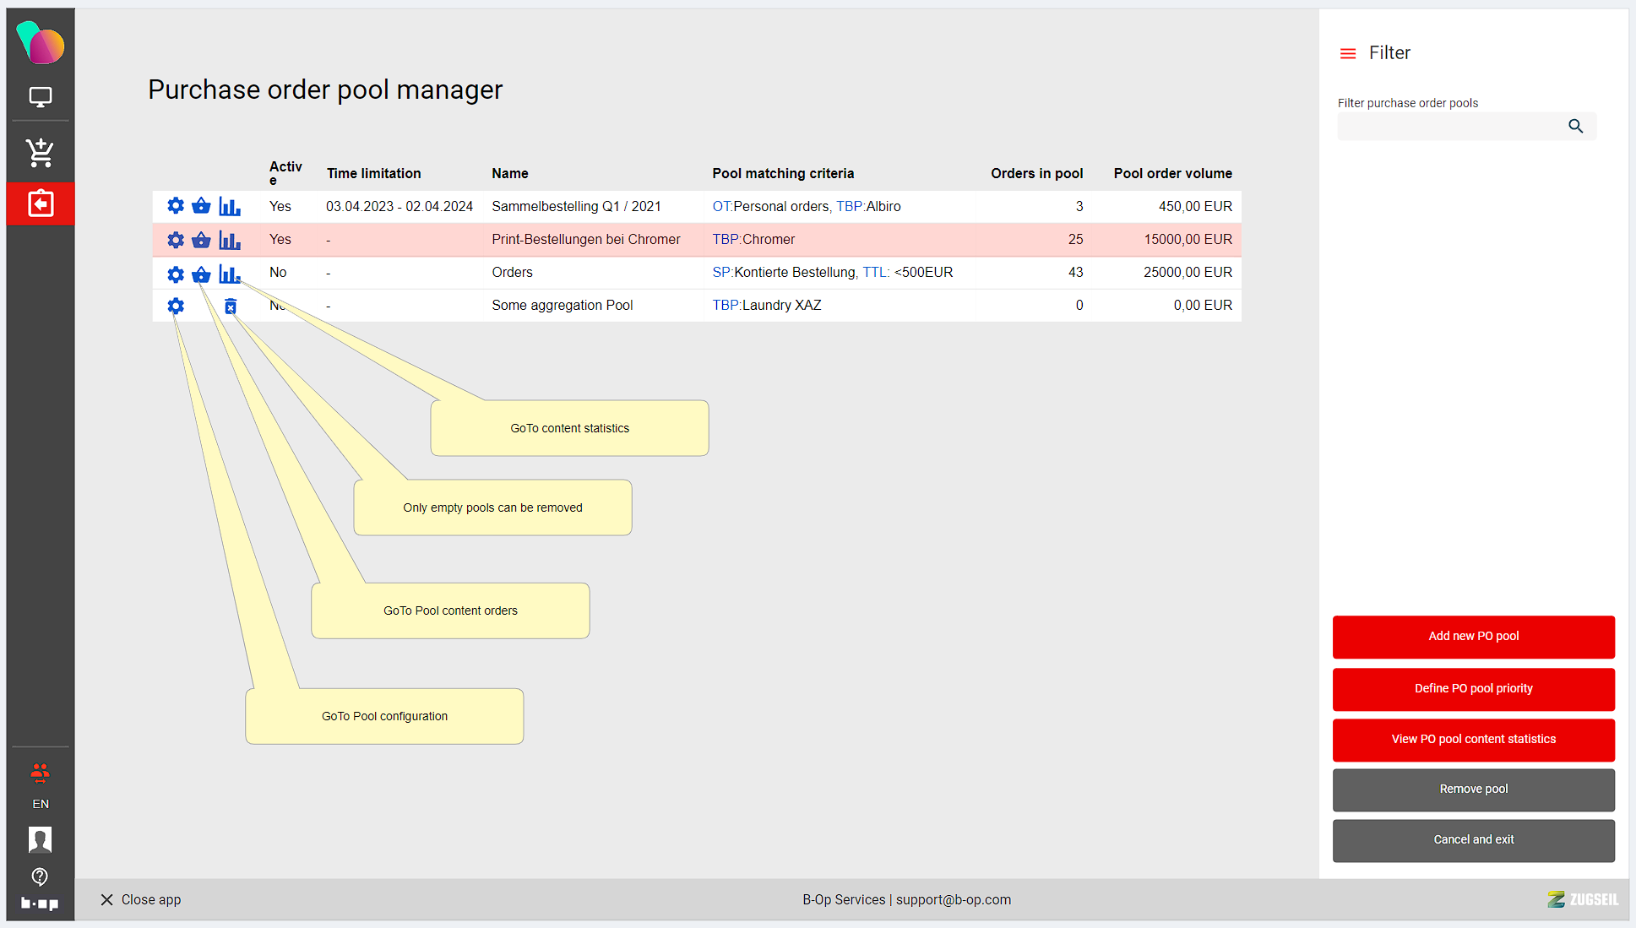Select active purchase order pool sidebar tab
This screenshot has height=928, width=1636.
[40, 204]
